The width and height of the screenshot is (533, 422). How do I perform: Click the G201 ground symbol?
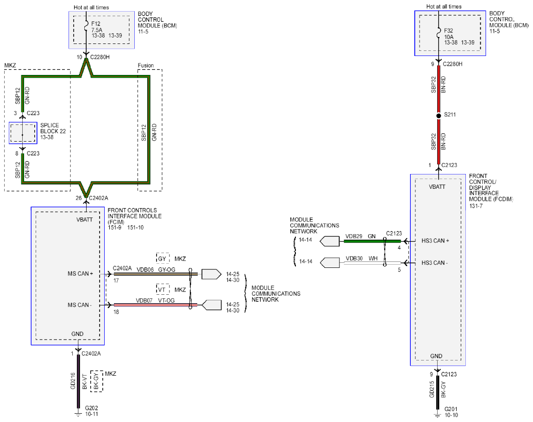438,414
